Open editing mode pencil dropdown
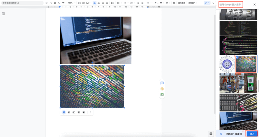 tap(207, 3)
